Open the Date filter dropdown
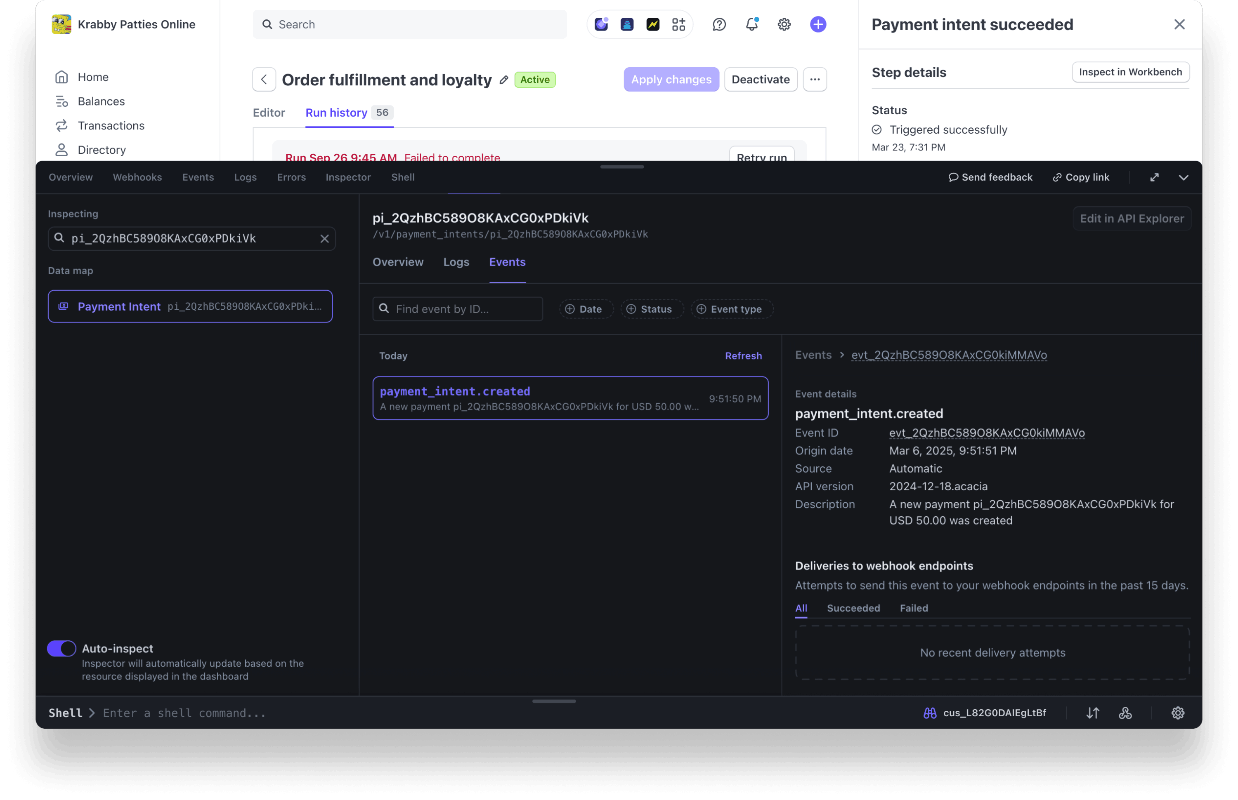The image size is (1238, 800). 586,308
